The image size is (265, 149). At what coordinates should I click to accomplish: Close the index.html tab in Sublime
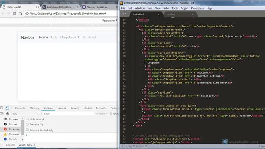pos(159,14)
